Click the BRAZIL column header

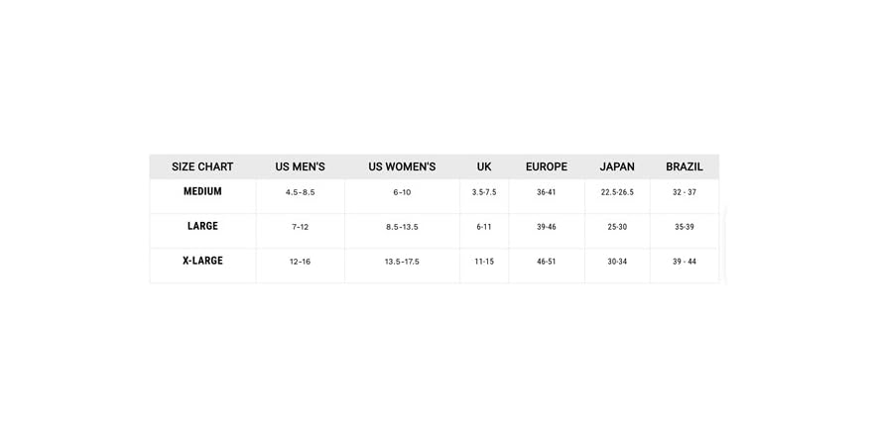click(685, 166)
